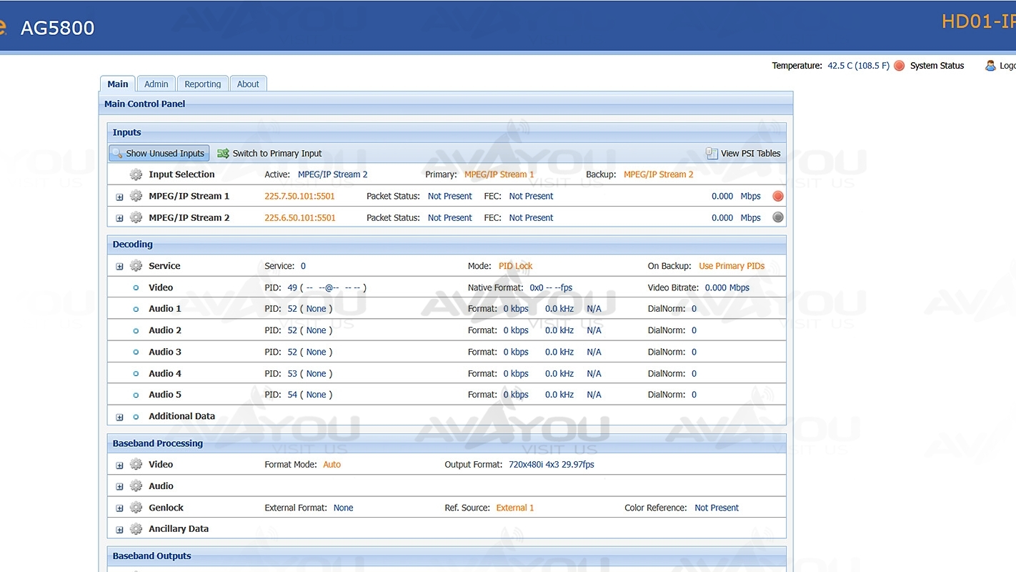Viewport: 1016px width, 572px height.
Task: Click the Ancillary Data gear icon
Action: point(136,529)
